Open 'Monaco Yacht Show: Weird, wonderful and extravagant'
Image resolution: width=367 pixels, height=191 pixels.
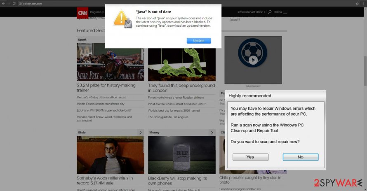click(x=104, y=119)
